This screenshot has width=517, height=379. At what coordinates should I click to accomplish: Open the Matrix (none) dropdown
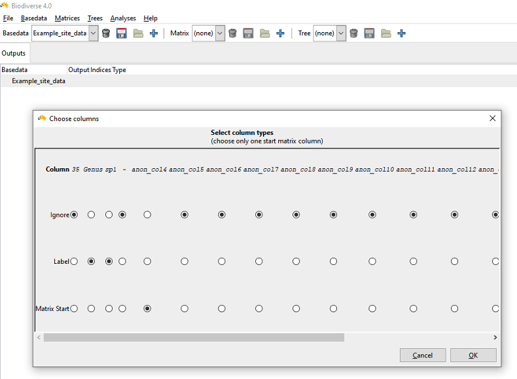click(209, 33)
